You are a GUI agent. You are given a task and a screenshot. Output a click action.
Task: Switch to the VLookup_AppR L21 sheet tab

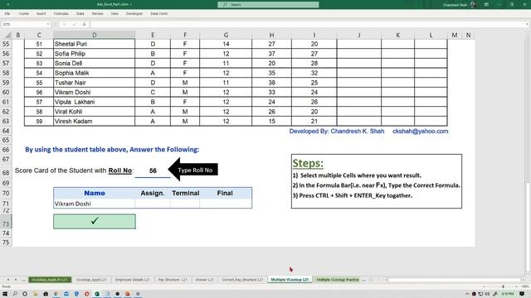tap(91, 280)
